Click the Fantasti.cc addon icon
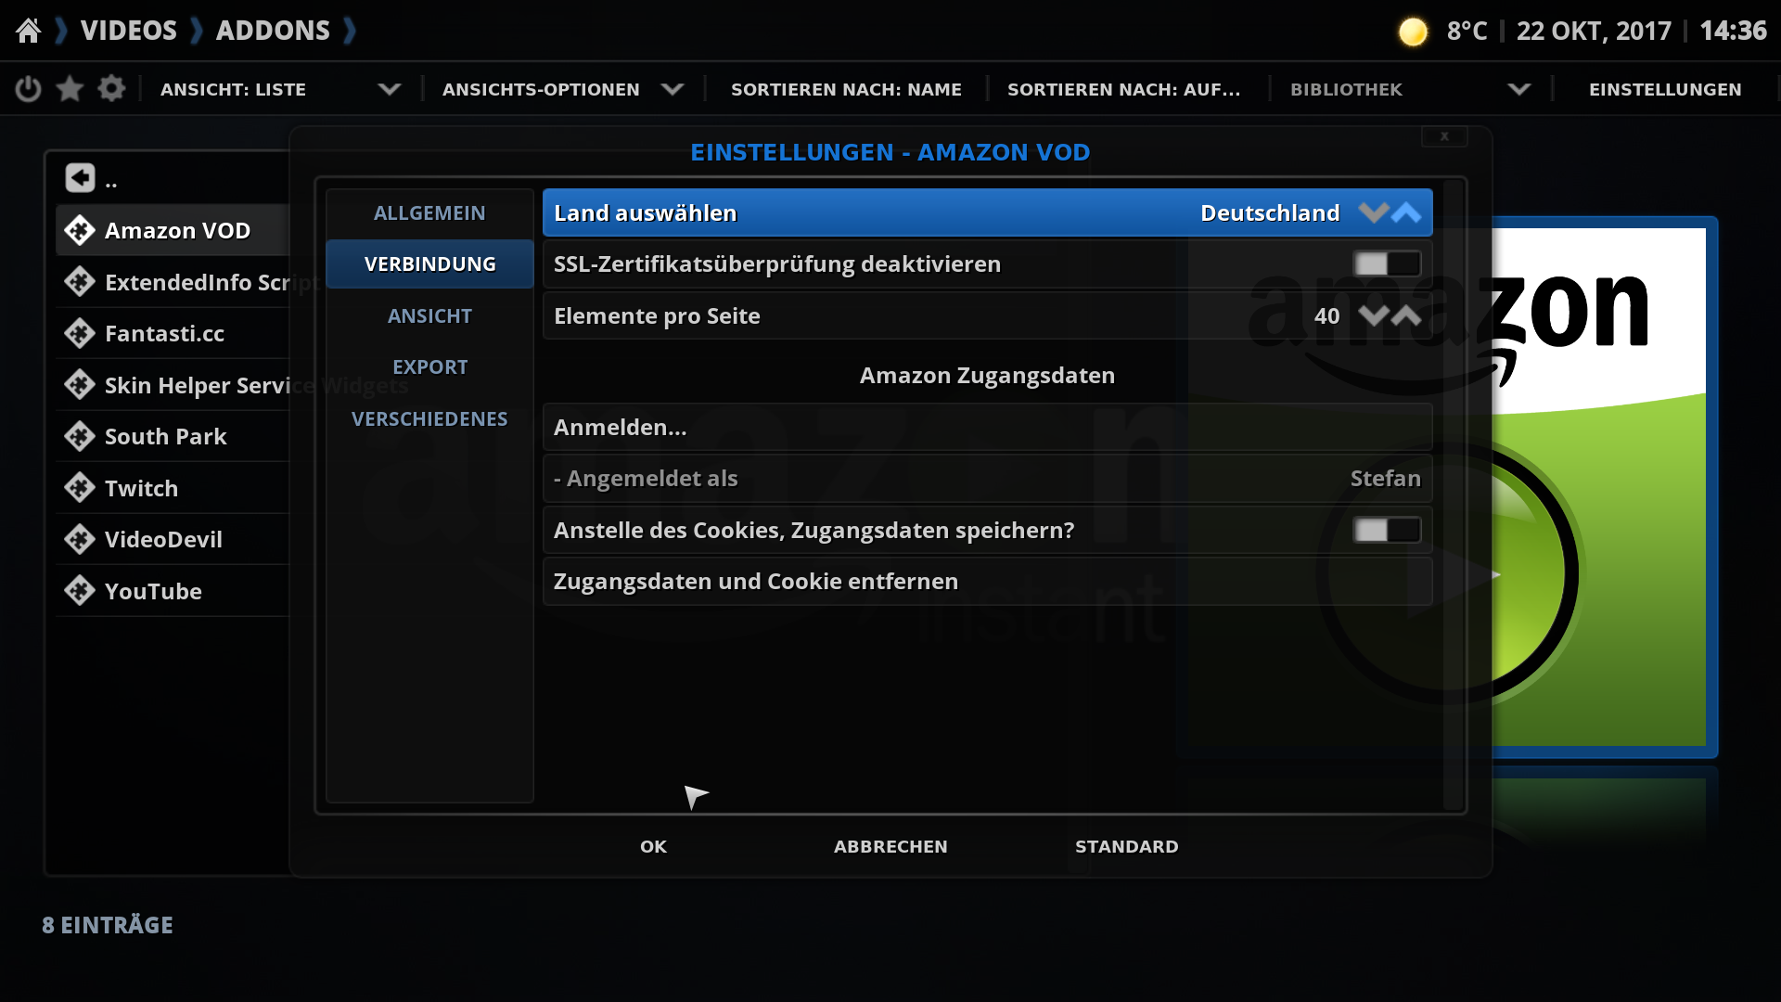The height and width of the screenshot is (1002, 1781). (80, 333)
